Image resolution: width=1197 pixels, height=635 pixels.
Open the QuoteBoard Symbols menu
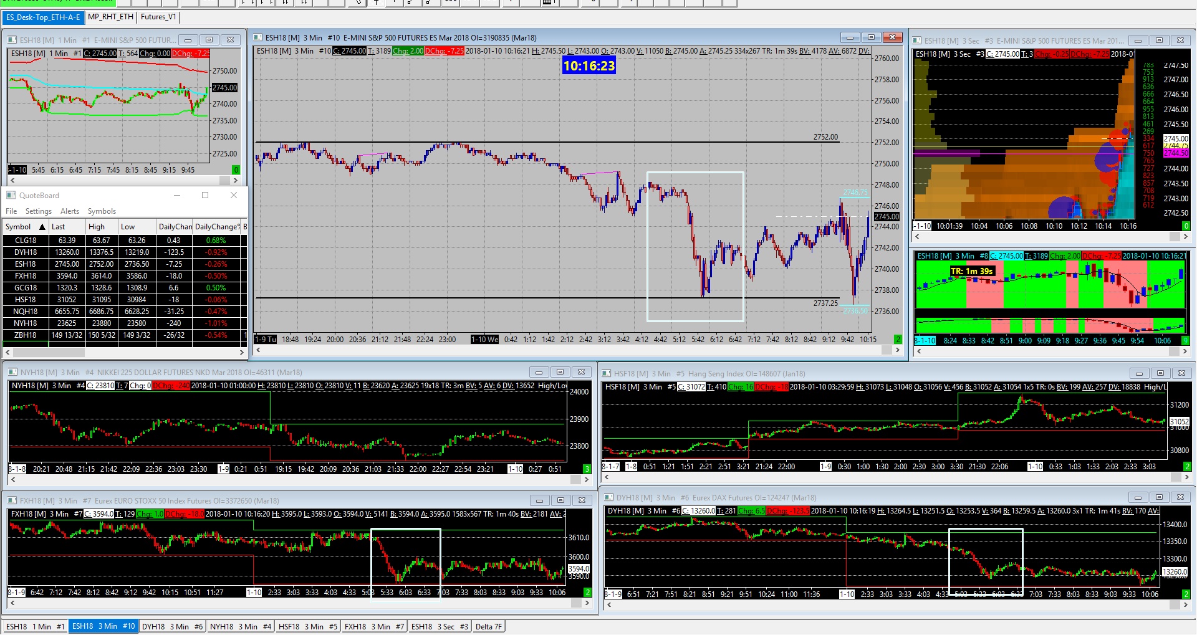102,211
